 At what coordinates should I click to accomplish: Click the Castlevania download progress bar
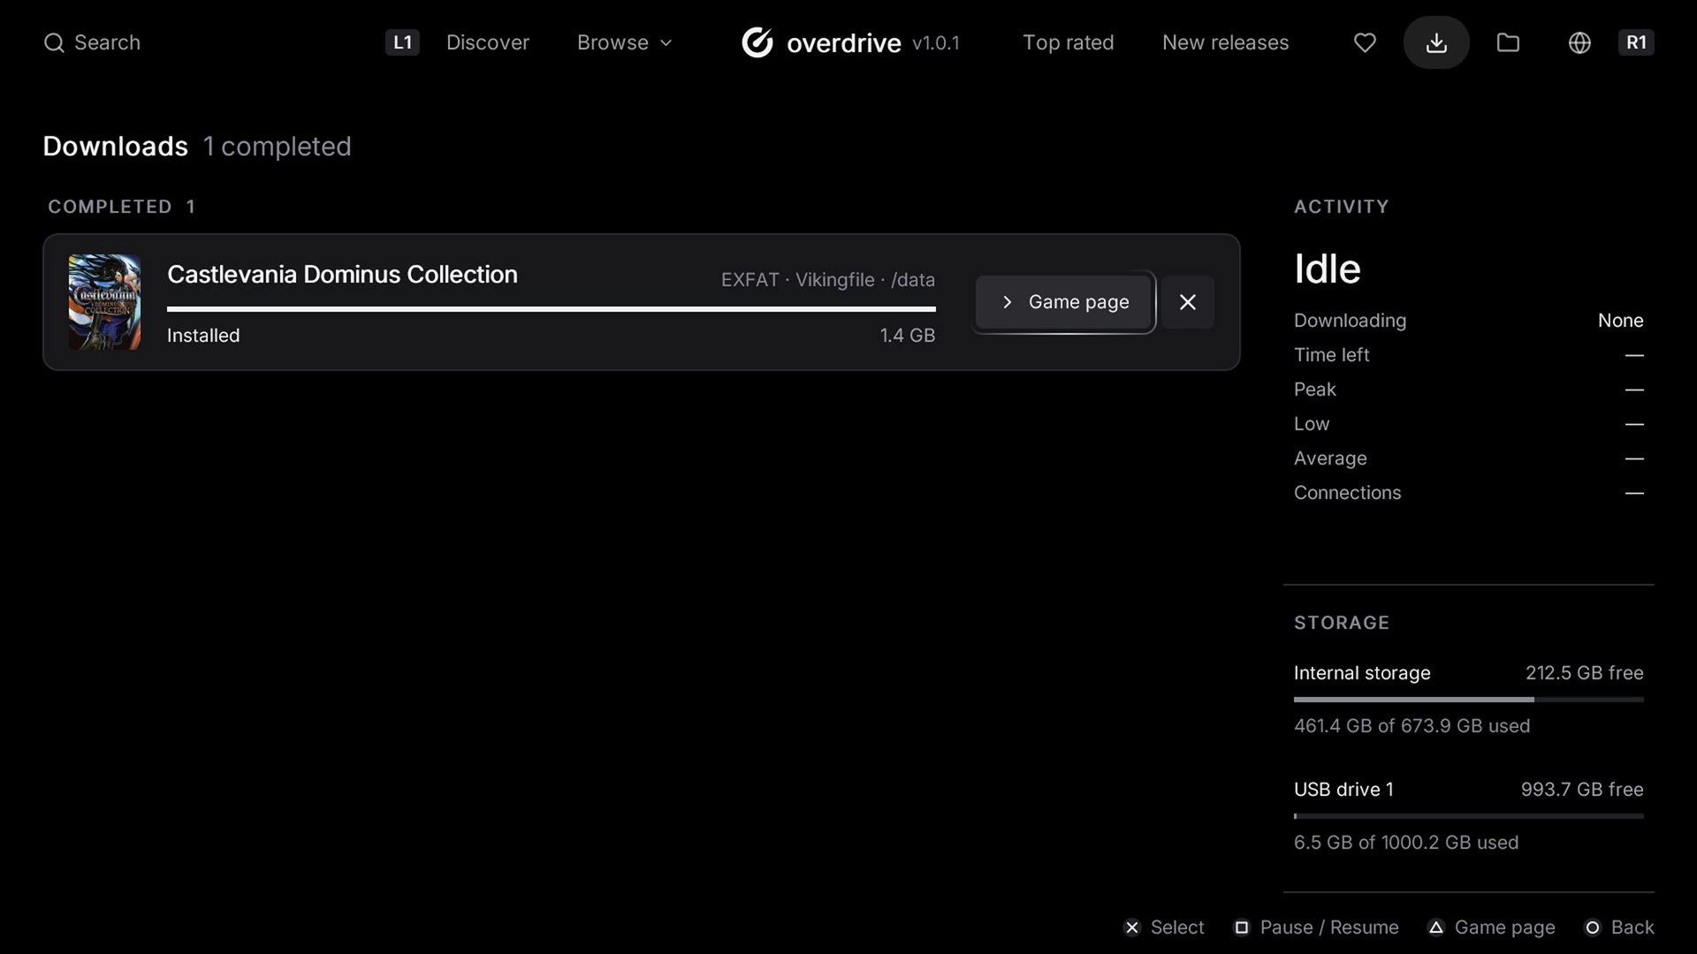tap(551, 309)
